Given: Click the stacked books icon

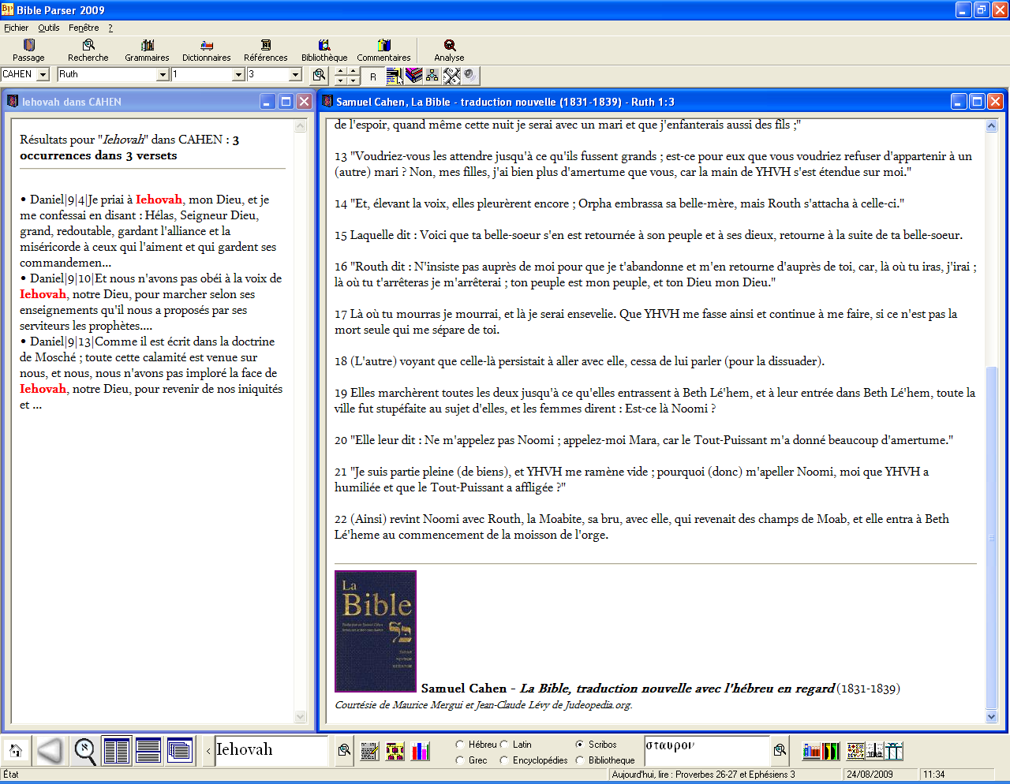Looking at the screenshot, I should 413,76.
